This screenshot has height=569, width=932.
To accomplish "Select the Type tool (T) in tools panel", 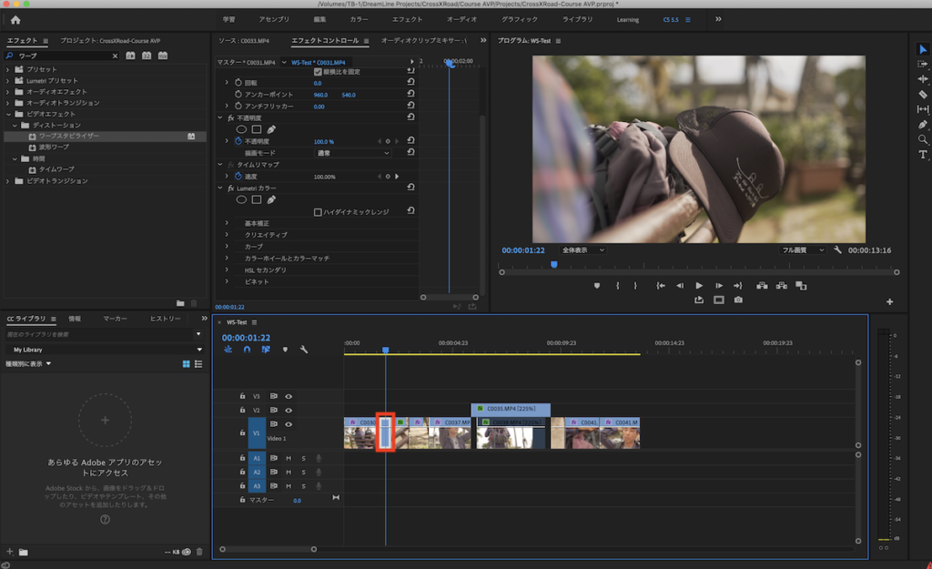I will pyautogui.click(x=923, y=155).
